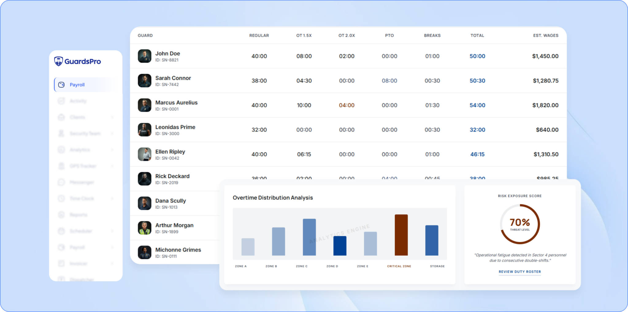
Task: Select the highlighted Payroll menu item label
Action: pos(77,85)
